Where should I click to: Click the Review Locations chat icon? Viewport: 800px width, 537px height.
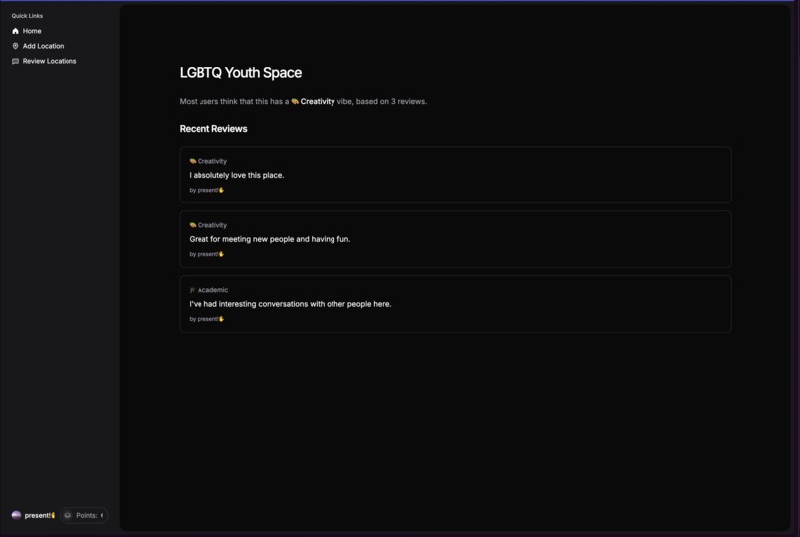[15, 61]
